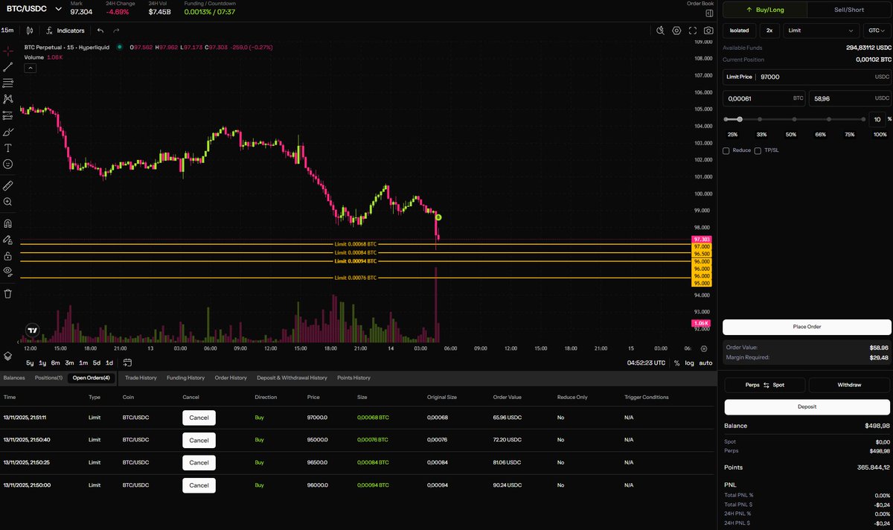
Task: Click the Place Order button
Action: [807, 327]
